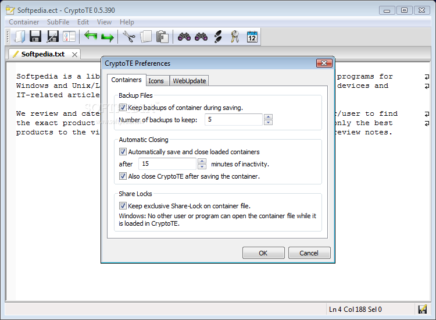
Task: Copy using the blank pages icon
Action: click(146, 37)
